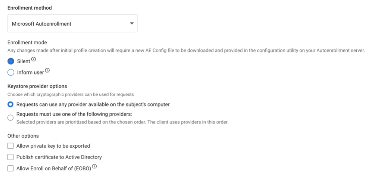Click the "Publish certificate to Active Directory" text
Screen dimensions: 375x182
pyautogui.click(x=59, y=157)
